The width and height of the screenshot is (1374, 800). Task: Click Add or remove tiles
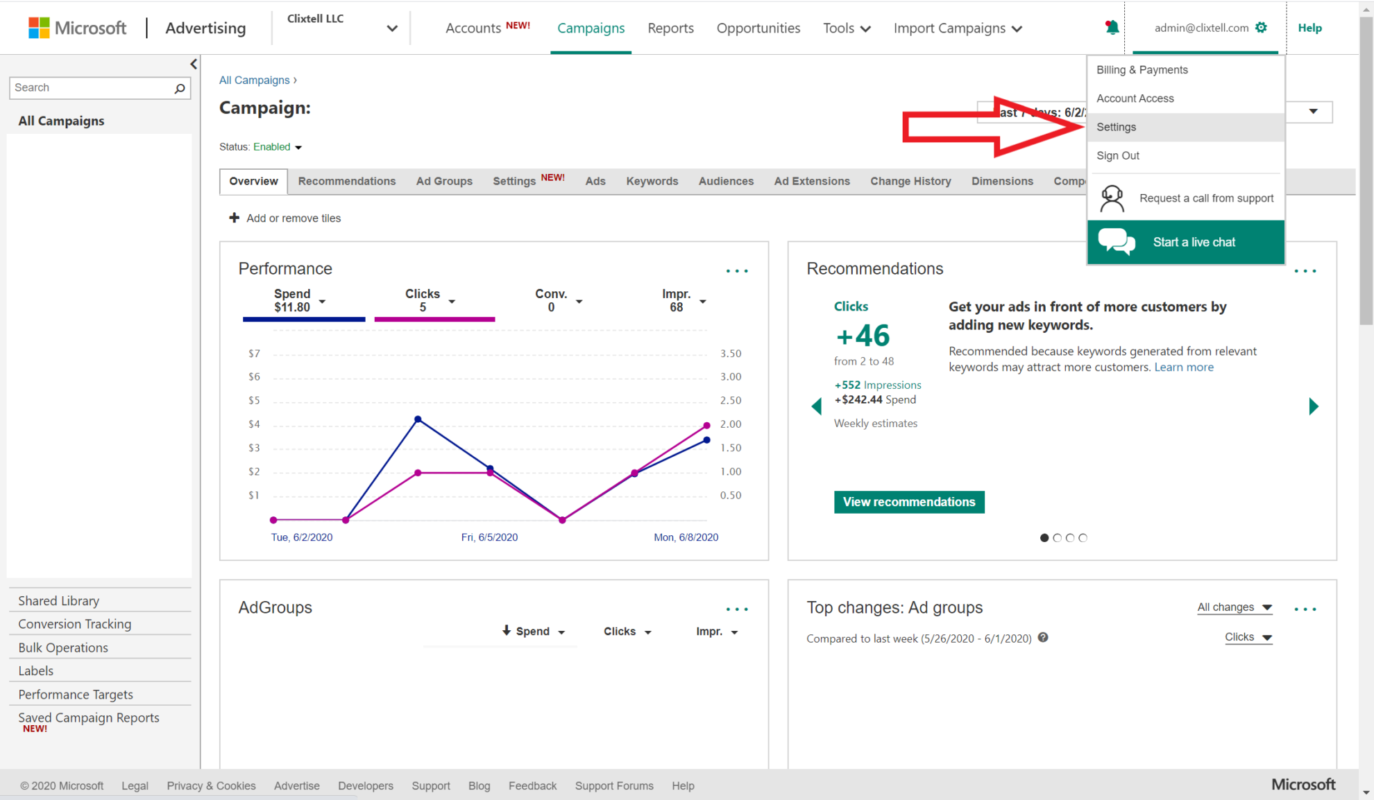285,218
